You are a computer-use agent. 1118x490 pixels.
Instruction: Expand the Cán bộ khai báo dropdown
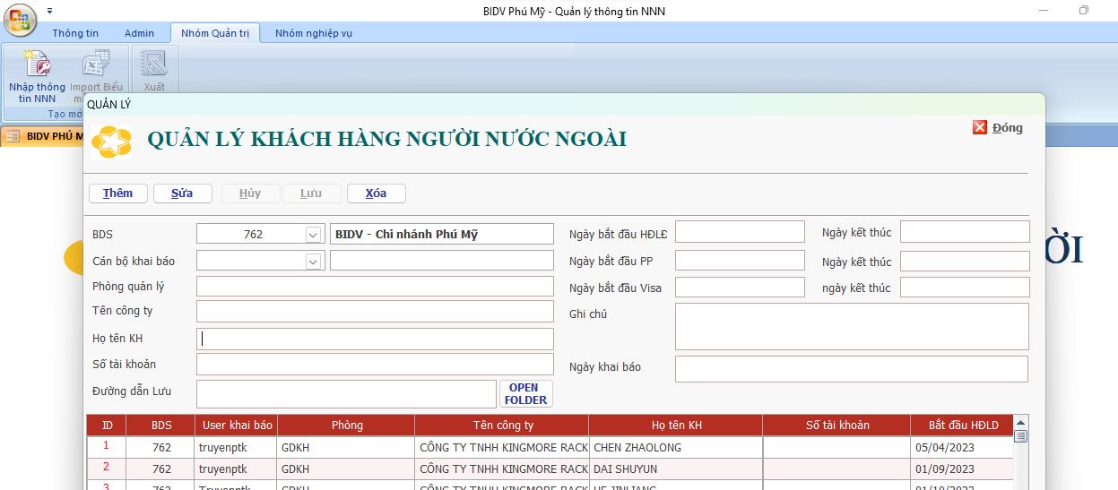coord(313,262)
